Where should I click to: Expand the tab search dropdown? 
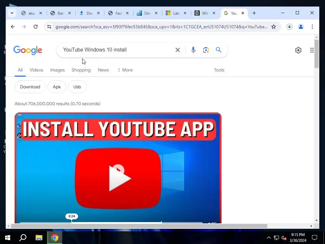12,13
